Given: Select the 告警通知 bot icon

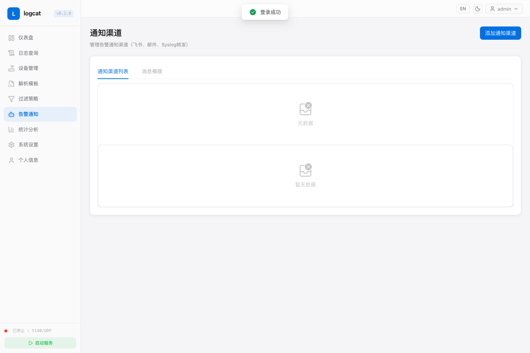Looking at the screenshot, I should pos(11,114).
